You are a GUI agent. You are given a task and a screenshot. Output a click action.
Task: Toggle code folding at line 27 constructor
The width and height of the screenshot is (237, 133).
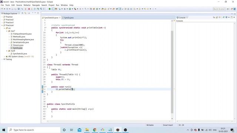click(46, 75)
